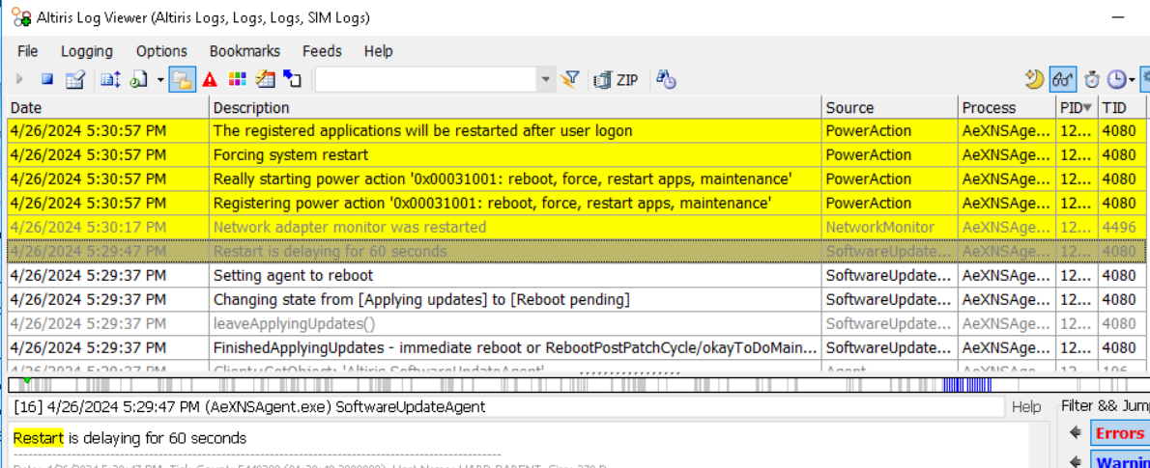Click the blue marked section of timeline strip

click(966, 385)
